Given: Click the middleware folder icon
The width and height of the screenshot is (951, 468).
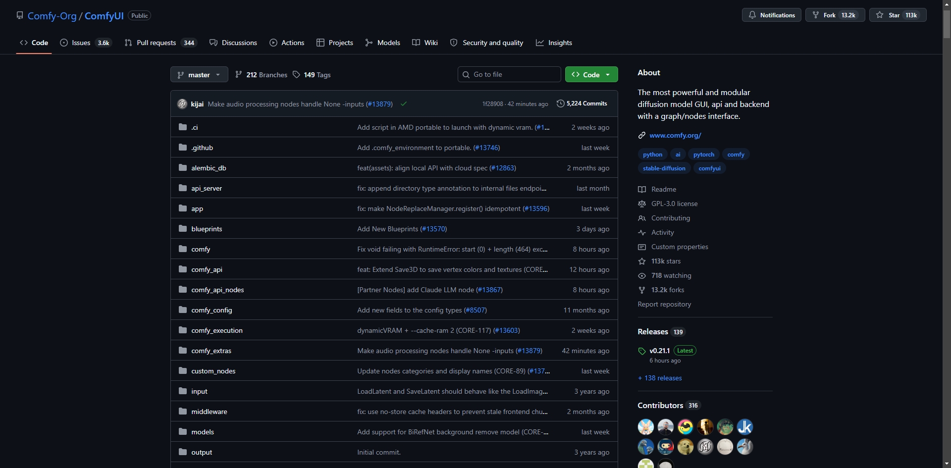Looking at the screenshot, I should click(x=183, y=412).
